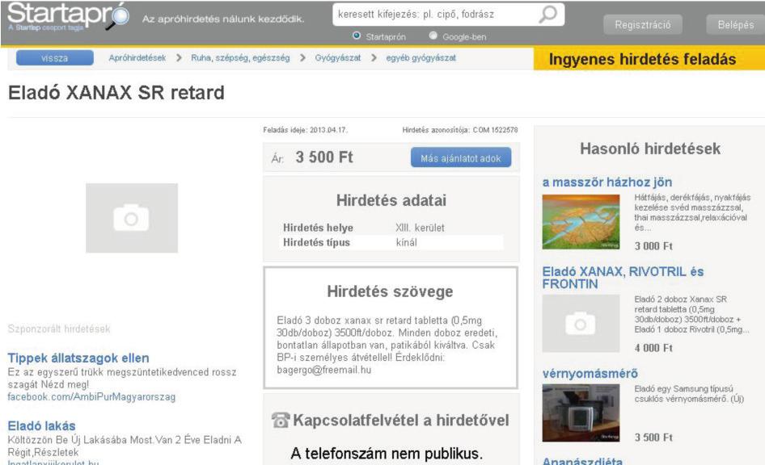Viewport: 765px width, 465px height.
Task: Open the Apróhirdetések breadcrumb
Action: click(x=137, y=58)
